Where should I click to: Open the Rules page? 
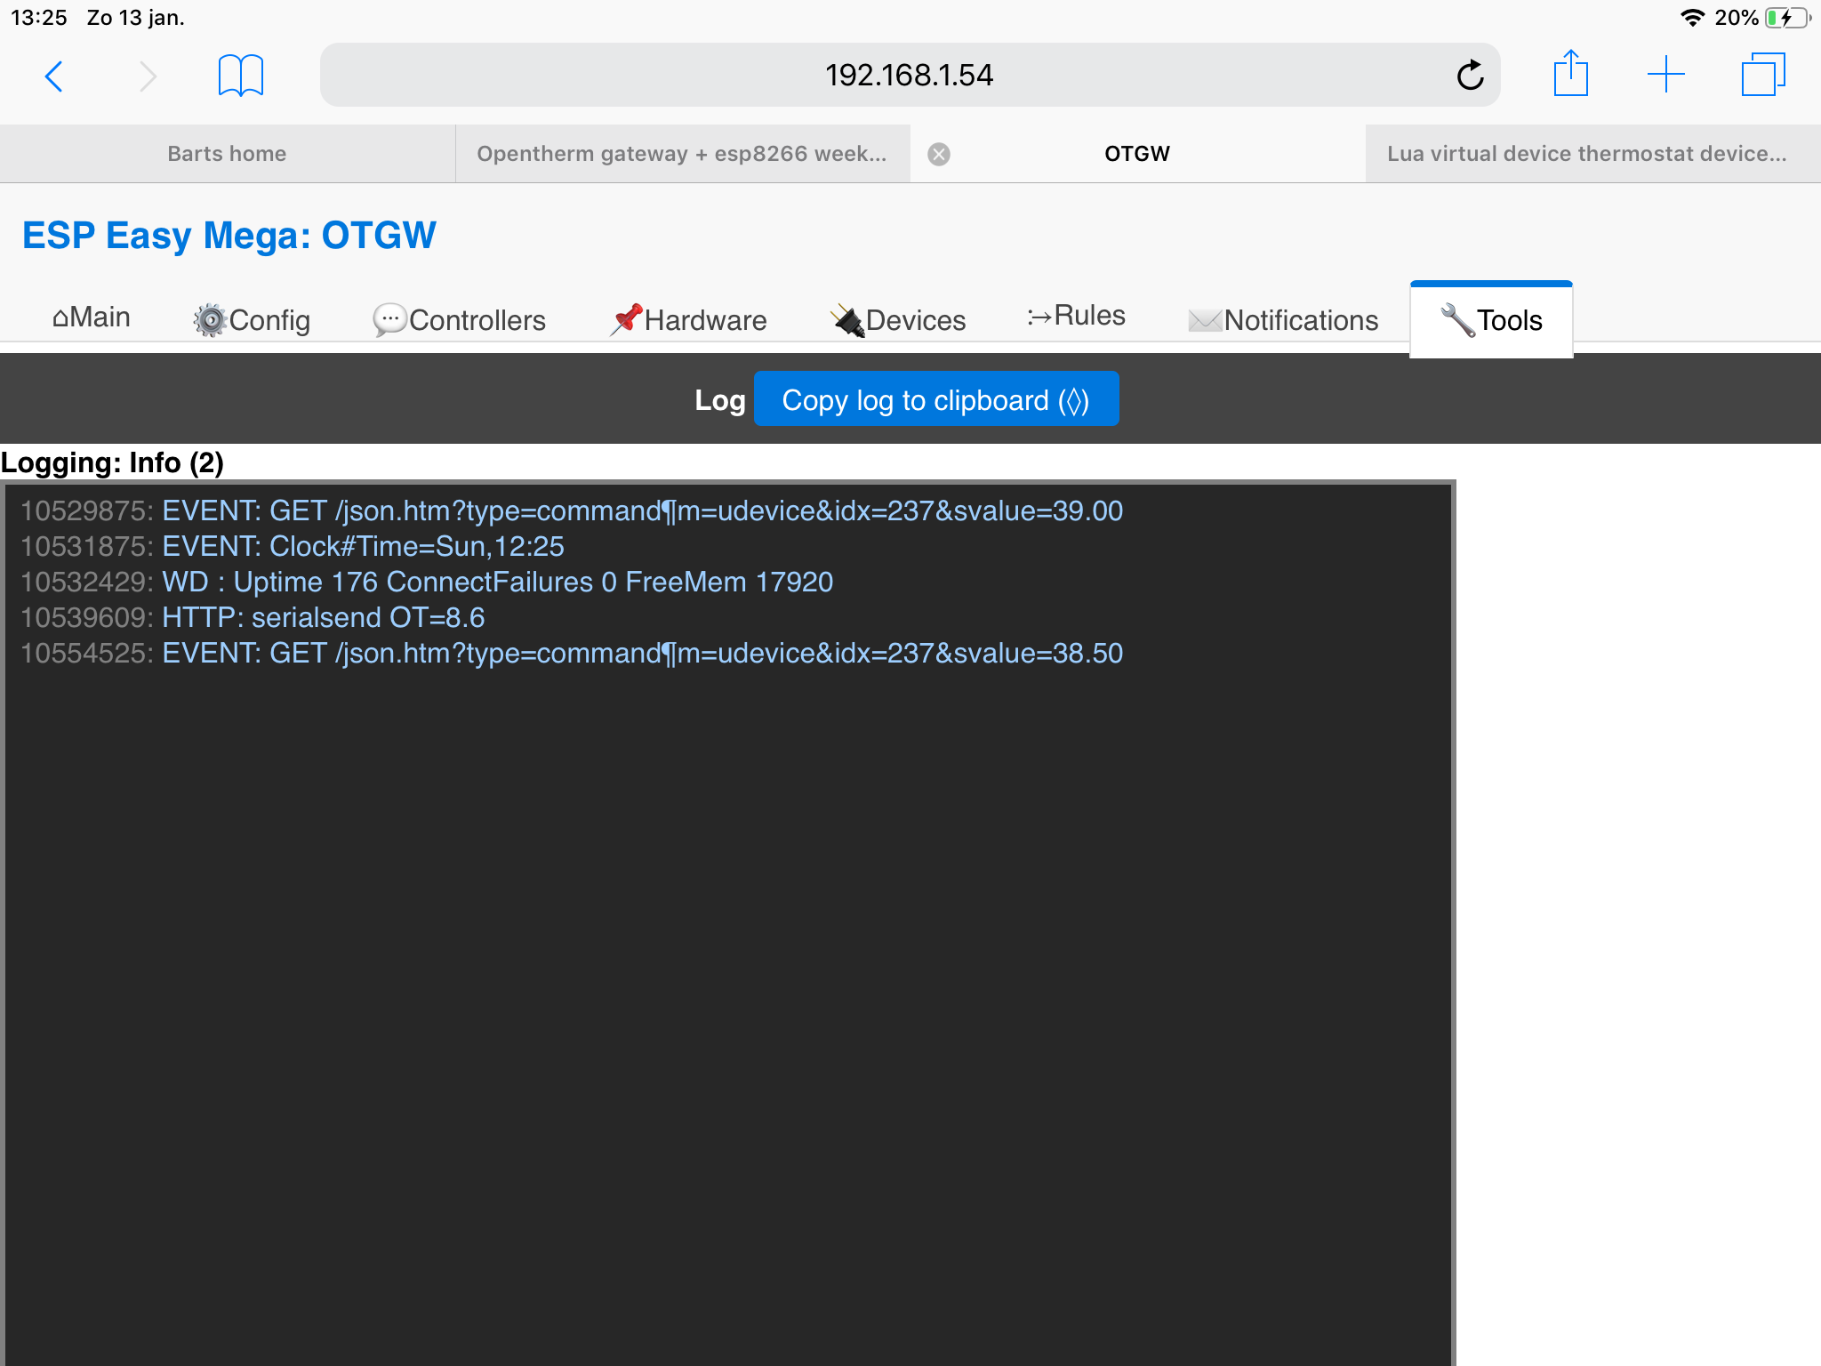1076,316
